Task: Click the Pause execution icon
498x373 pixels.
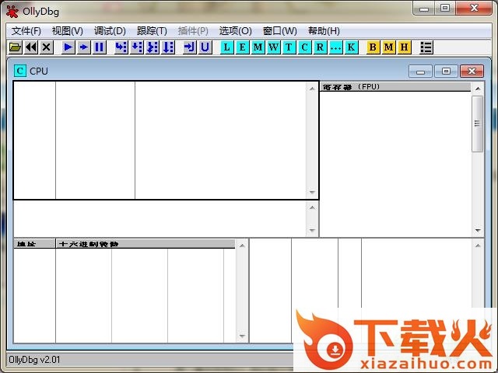Action: (99, 47)
